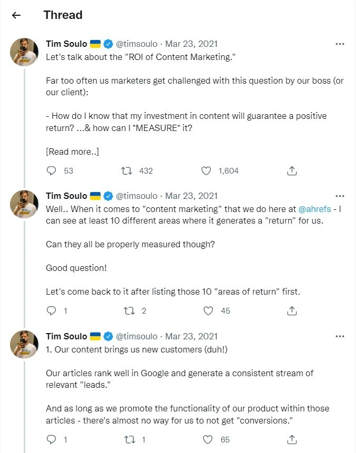This screenshot has height=453, width=356.
Task: Click the [Read more..] text in first tweet
Action: [73, 152]
